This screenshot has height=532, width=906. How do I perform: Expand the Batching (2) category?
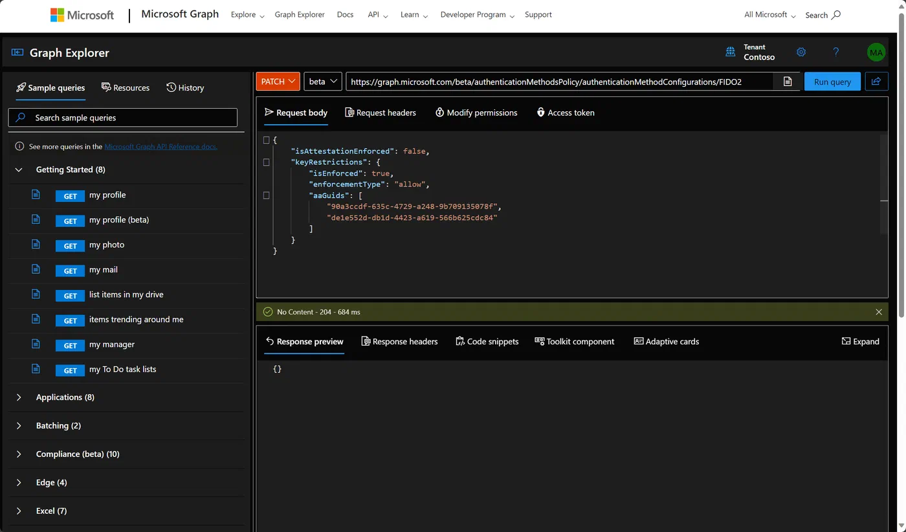(x=19, y=426)
